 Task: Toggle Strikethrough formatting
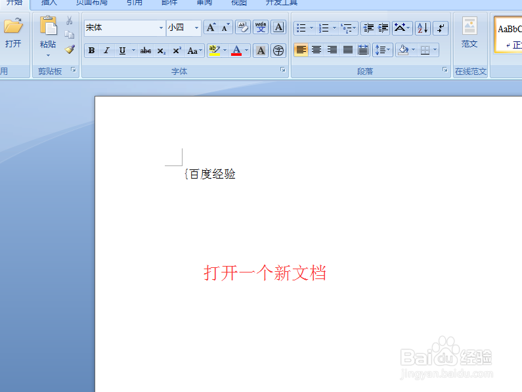click(146, 51)
